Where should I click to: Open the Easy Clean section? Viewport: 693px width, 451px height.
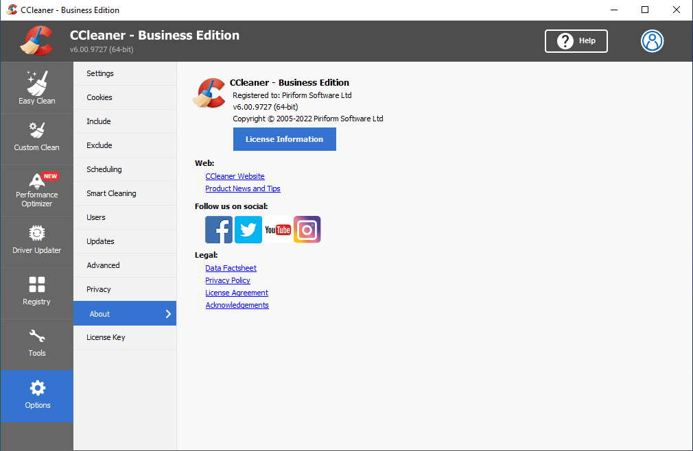click(36, 87)
